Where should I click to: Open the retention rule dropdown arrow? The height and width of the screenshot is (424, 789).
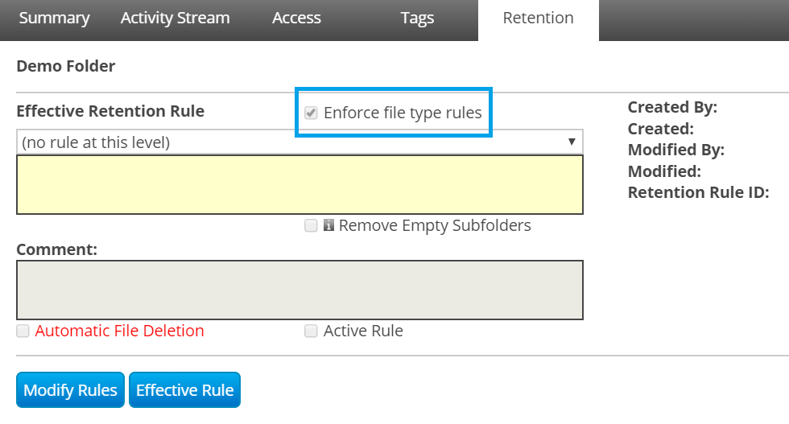click(572, 142)
